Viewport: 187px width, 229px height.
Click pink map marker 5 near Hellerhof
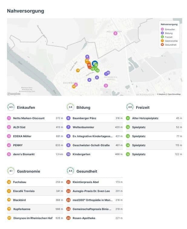pyautogui.click(x=115, y=33)
